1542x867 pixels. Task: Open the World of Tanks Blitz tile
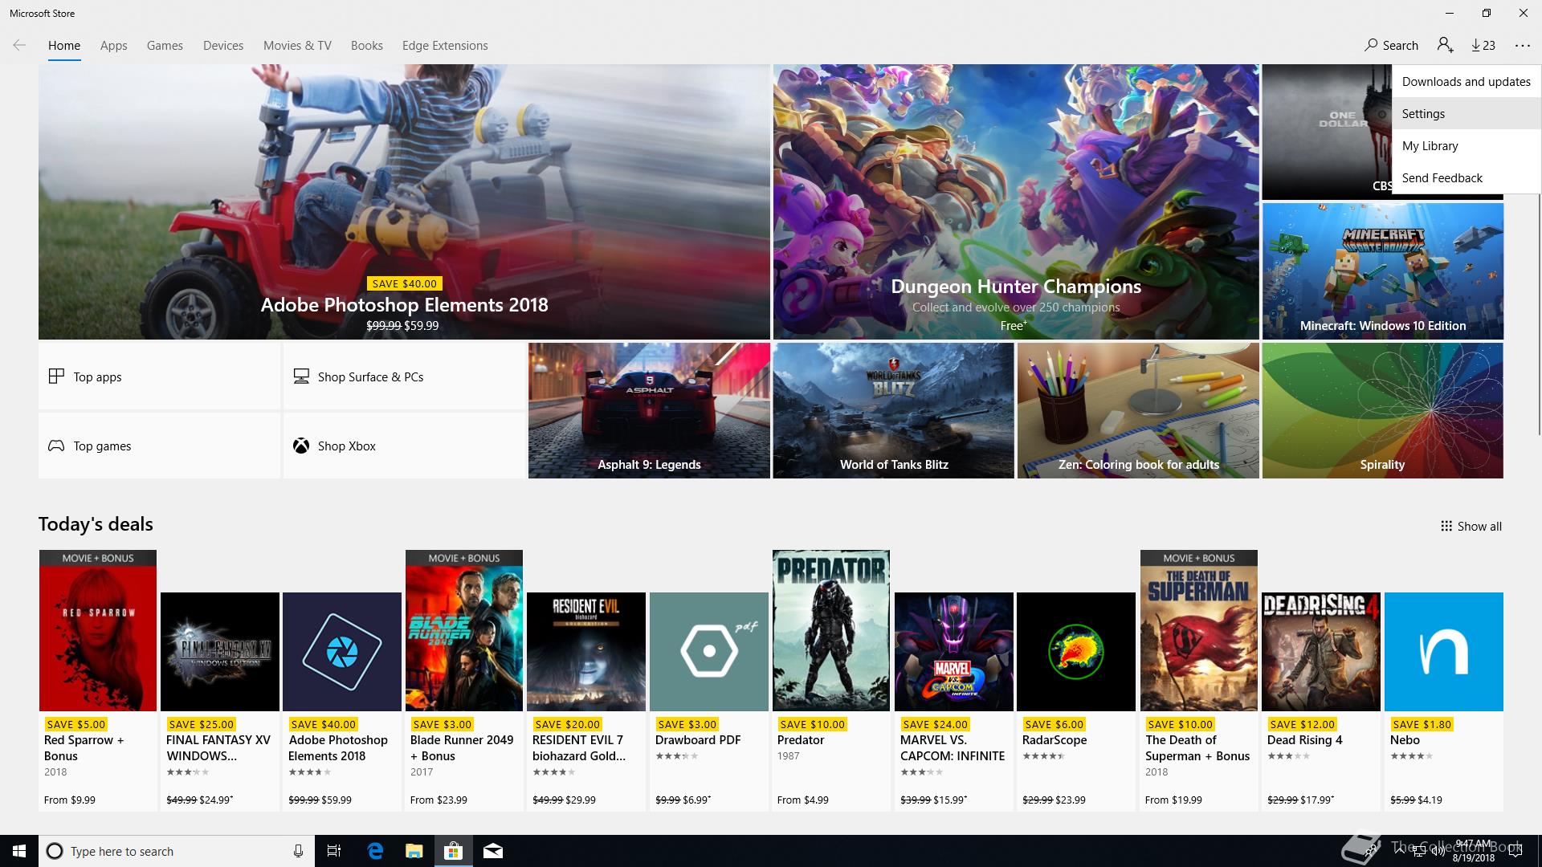tap(893, 410)
